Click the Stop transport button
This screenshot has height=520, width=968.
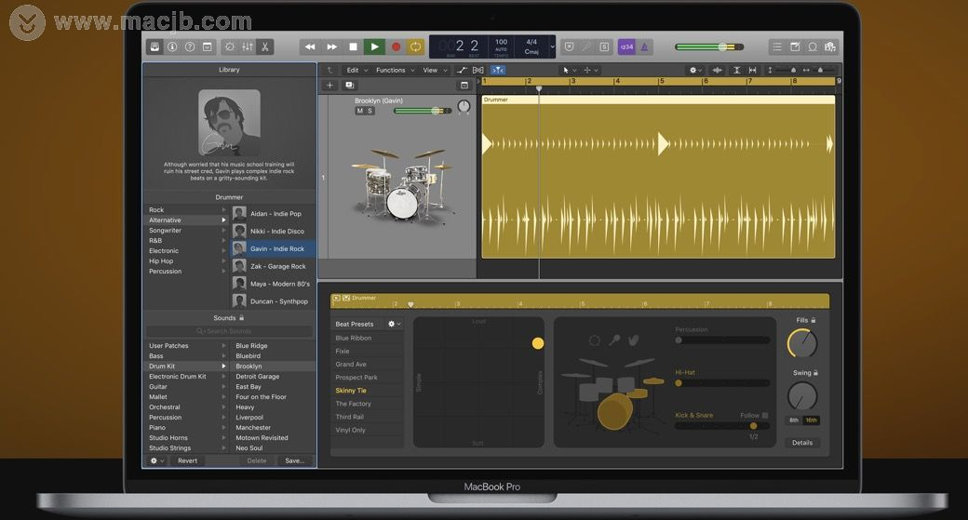point(353,47)
